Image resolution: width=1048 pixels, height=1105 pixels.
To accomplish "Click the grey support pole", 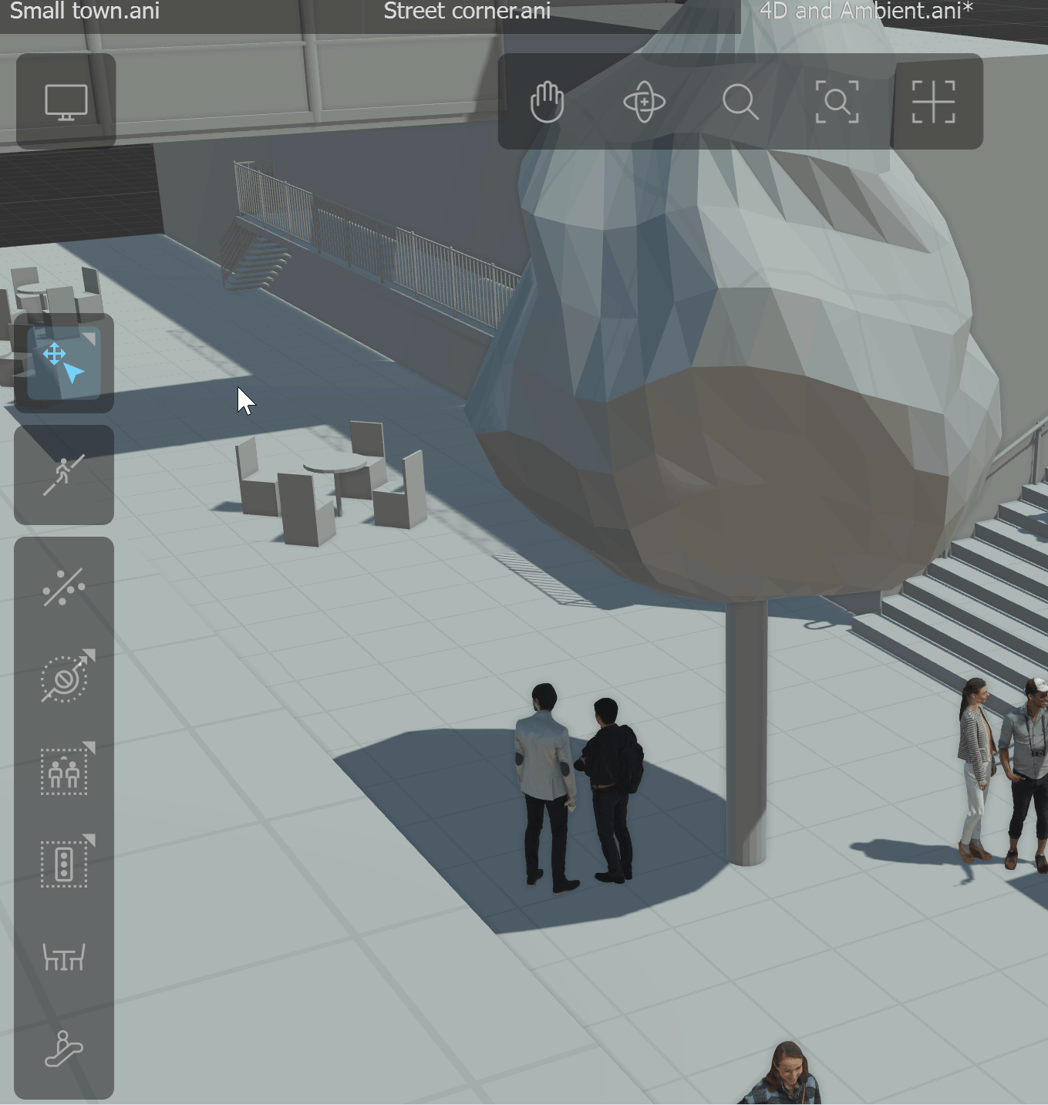I will point(746,733).
